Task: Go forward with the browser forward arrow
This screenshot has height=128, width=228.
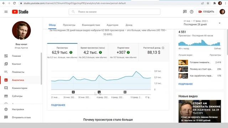Action: (x=9, y=3)
